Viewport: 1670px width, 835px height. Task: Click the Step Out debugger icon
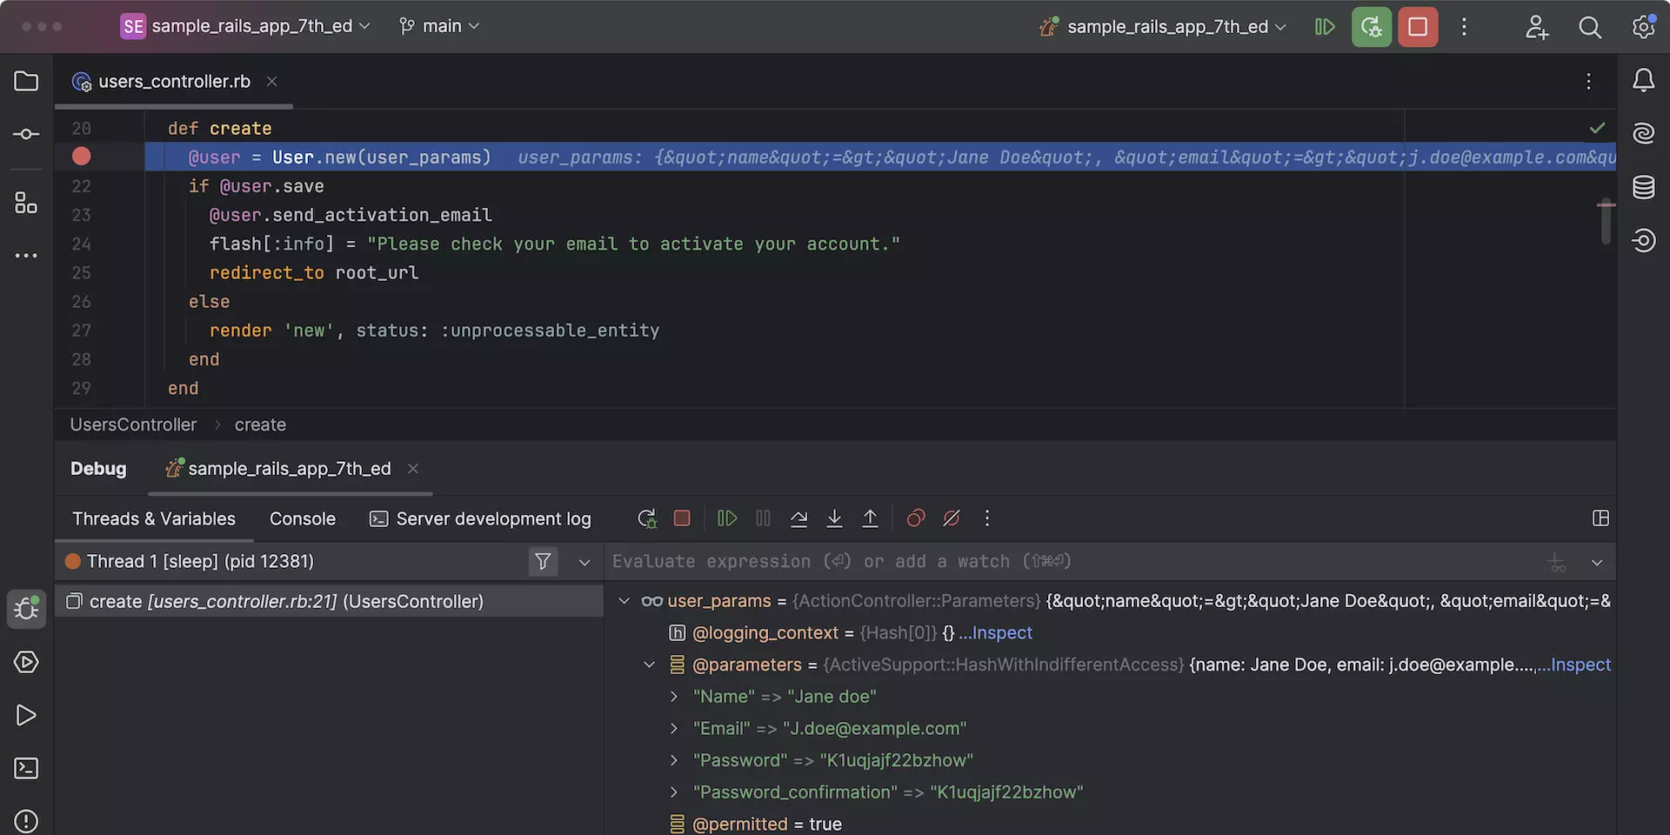click(x=870, y=518)
